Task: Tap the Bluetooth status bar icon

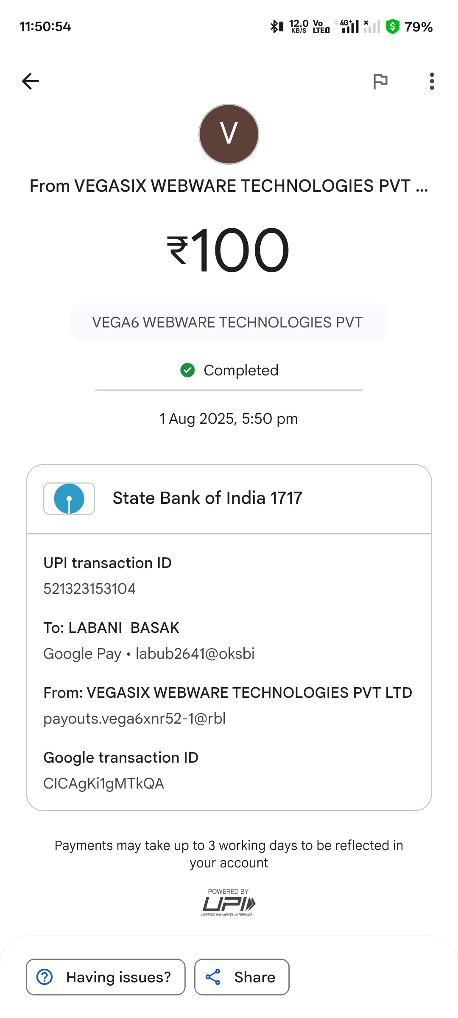Action: 276,27
